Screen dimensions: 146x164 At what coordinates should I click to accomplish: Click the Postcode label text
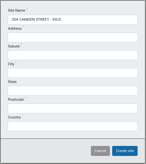pyautogui.click(x=16, y=99)
